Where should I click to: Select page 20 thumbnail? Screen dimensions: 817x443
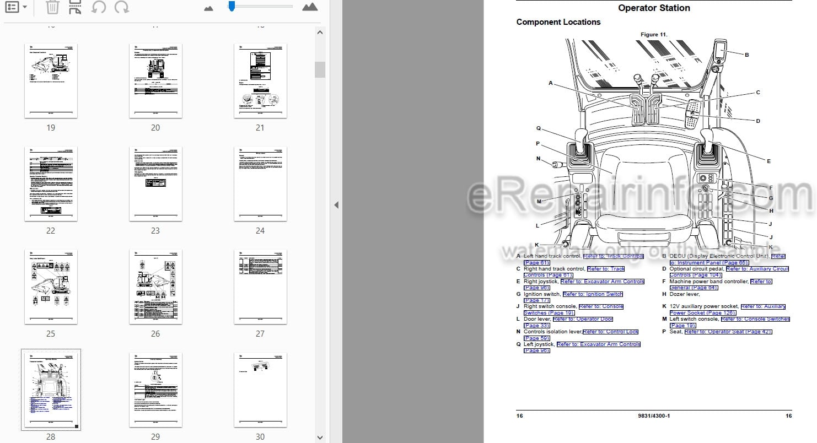coord(155,81)
